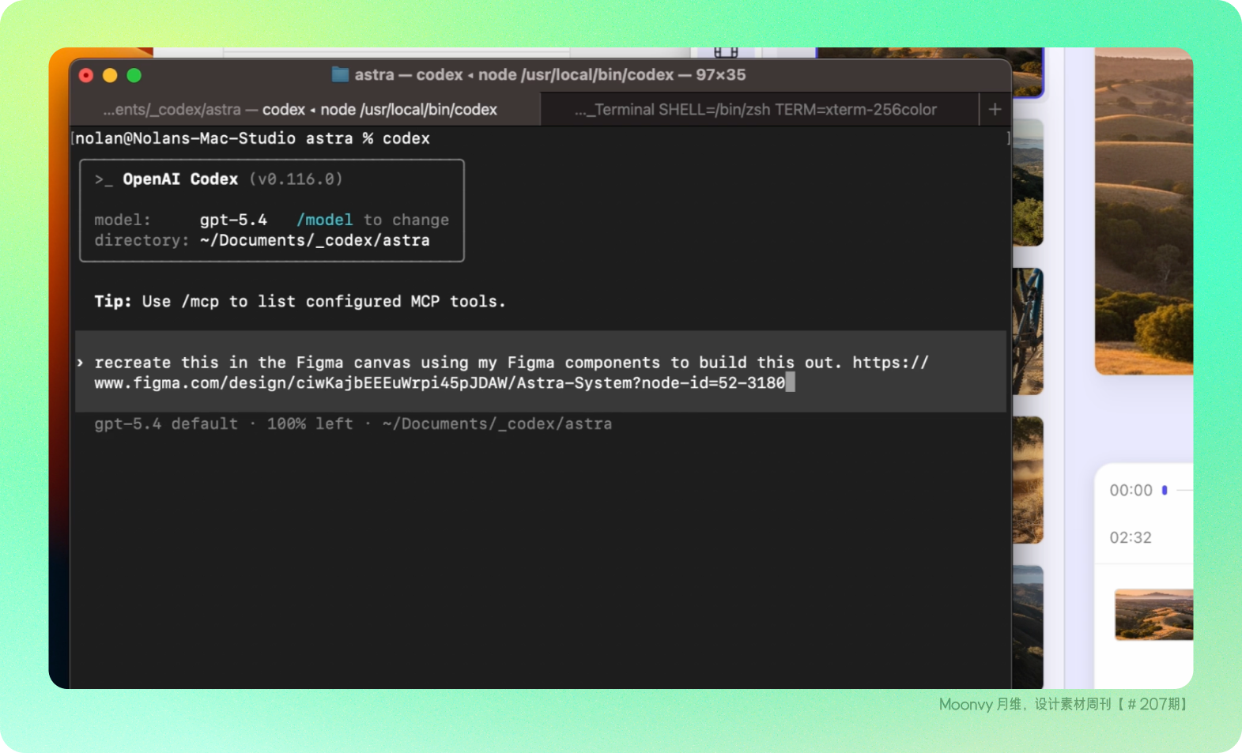Click the block cursor after node-id=52-3180
Image resolution: width=1242 pixels, height=753 pixels.
(x=791, y=383)
